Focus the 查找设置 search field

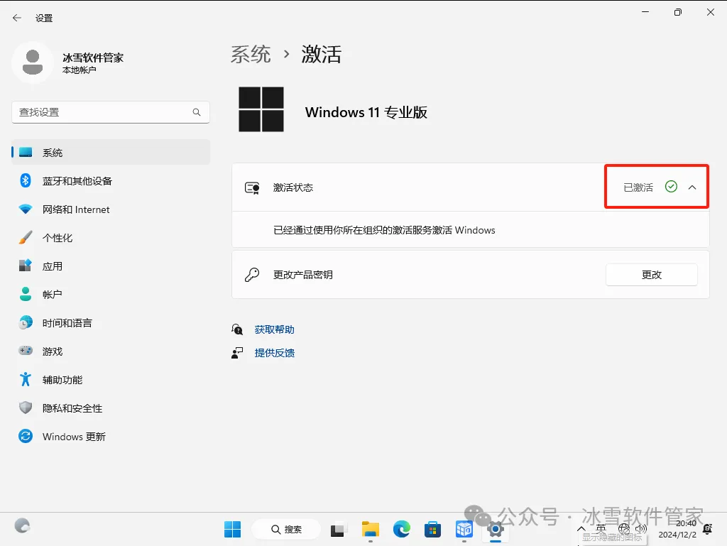(110, 112)
